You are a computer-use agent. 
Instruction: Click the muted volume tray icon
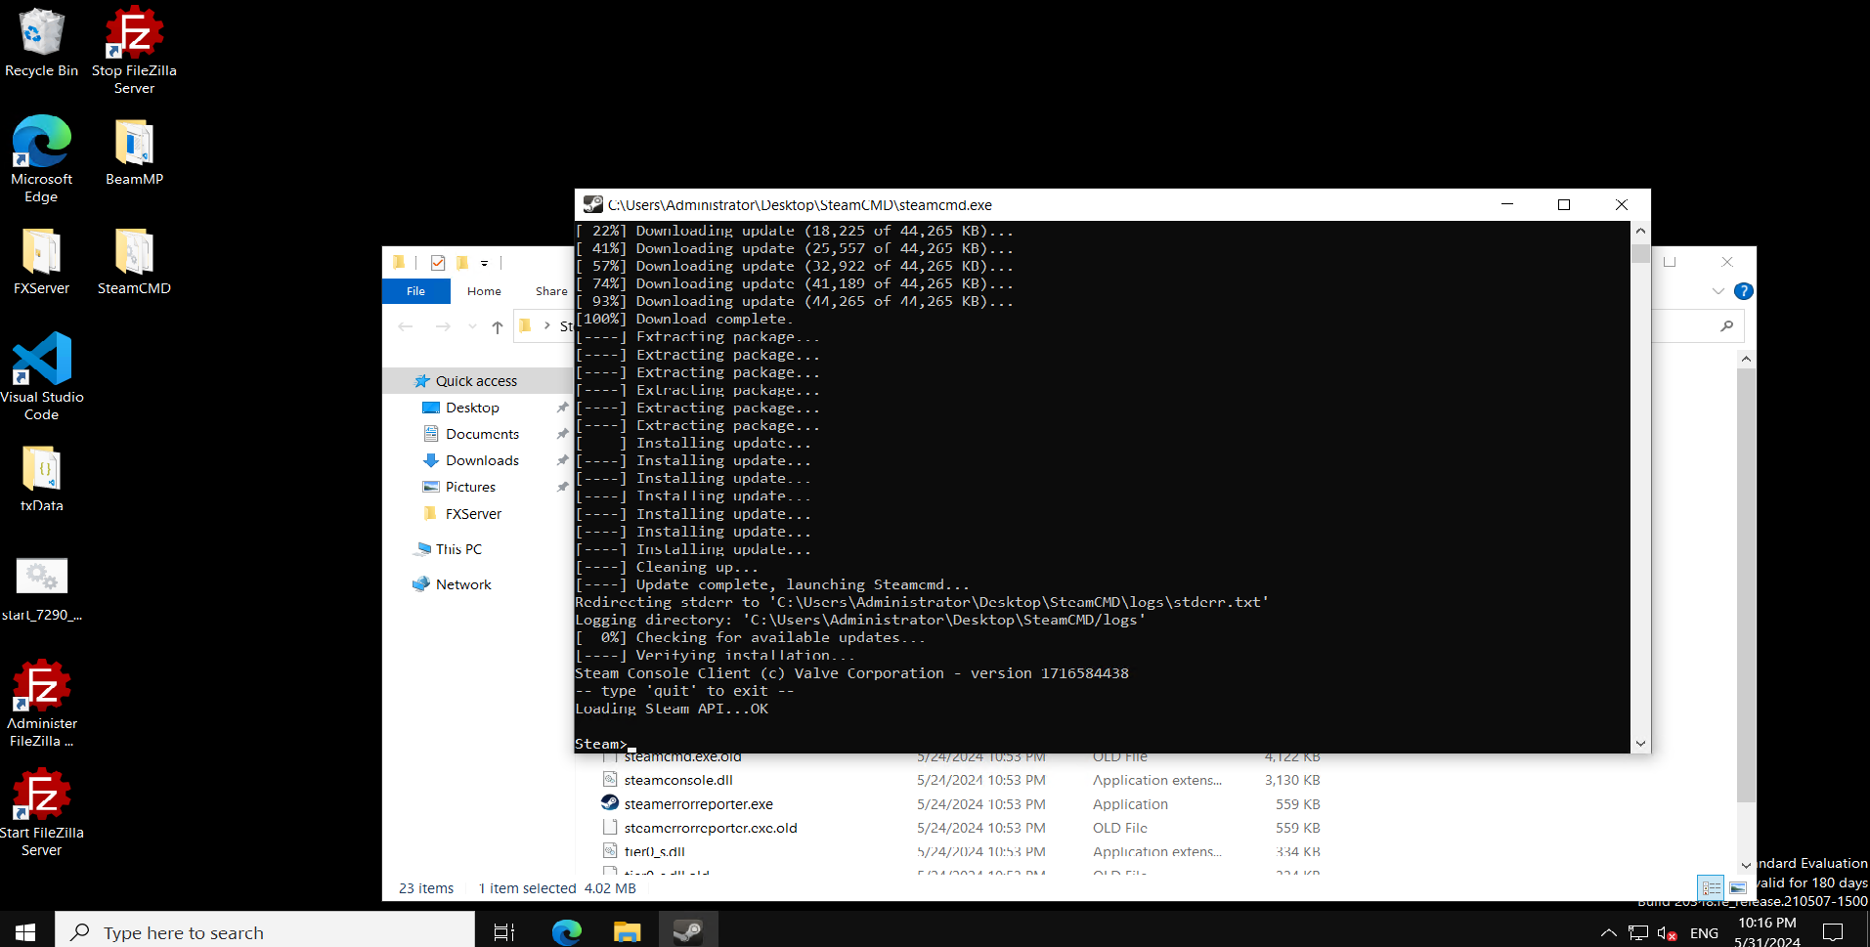tap(1668, 932)
